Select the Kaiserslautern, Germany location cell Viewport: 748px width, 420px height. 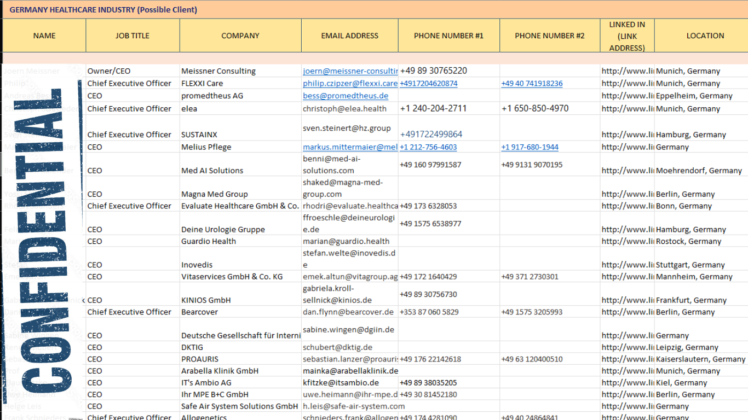701,359
